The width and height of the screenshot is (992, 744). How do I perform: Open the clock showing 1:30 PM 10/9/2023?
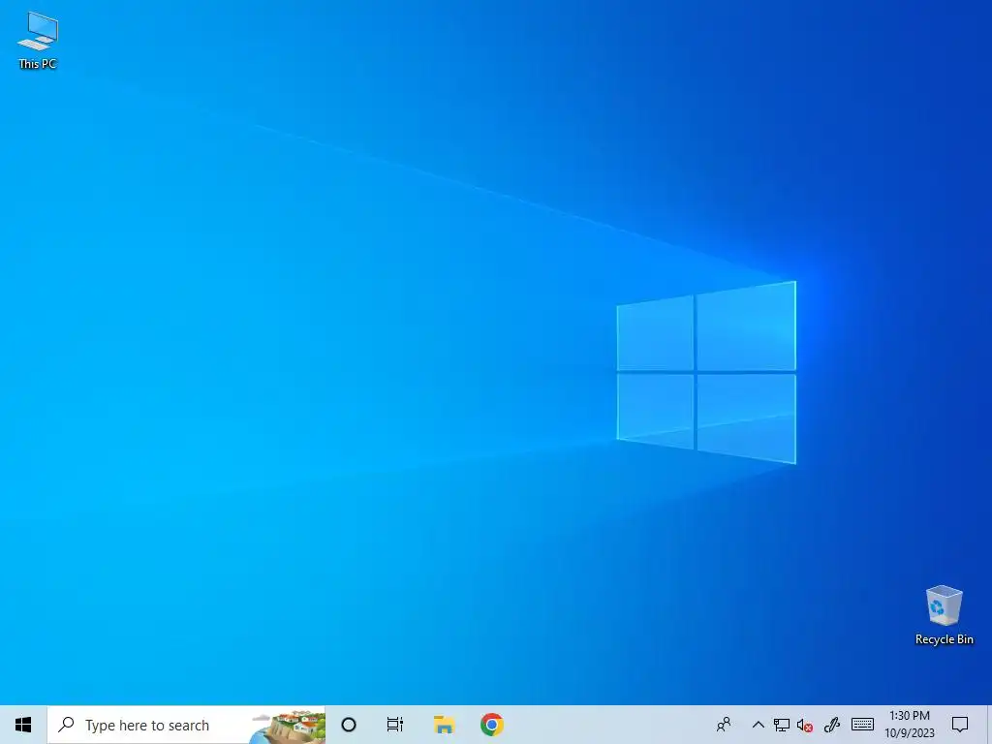[x=909, y=725]
